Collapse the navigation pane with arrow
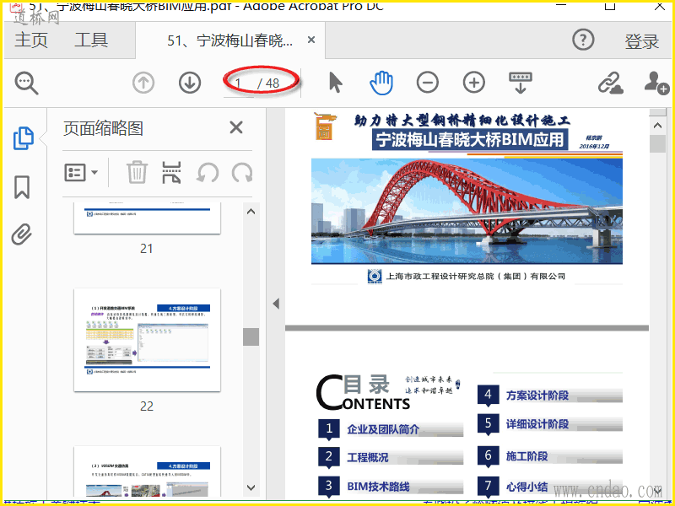Viewport: 675px width, 506px height. point(276,304)
